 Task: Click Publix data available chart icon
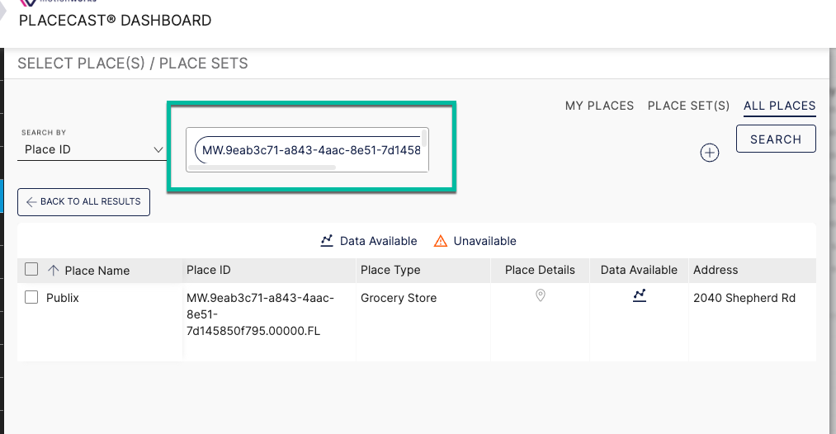[x=640, y=295]
